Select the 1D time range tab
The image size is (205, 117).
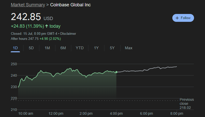[x=15, y=48]
